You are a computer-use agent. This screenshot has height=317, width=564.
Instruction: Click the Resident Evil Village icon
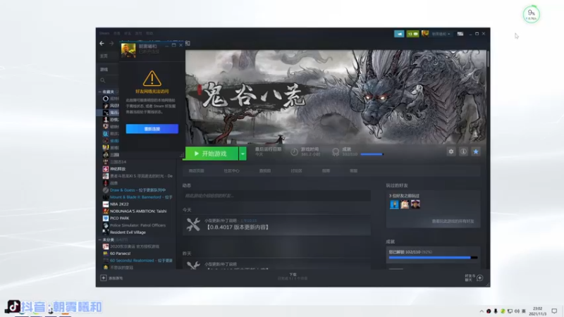(x=105, y=232)
